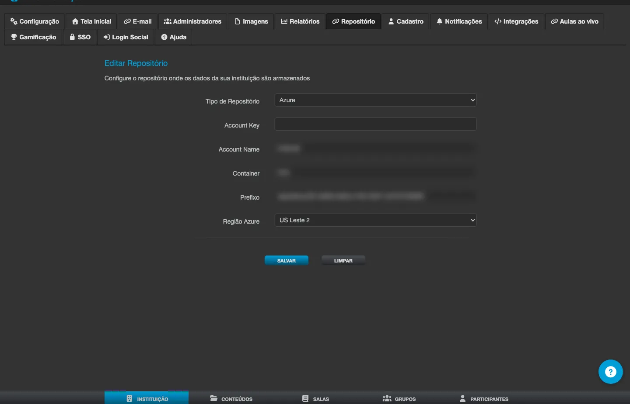Focus the Account Name input field

click(x=375, y=148)
